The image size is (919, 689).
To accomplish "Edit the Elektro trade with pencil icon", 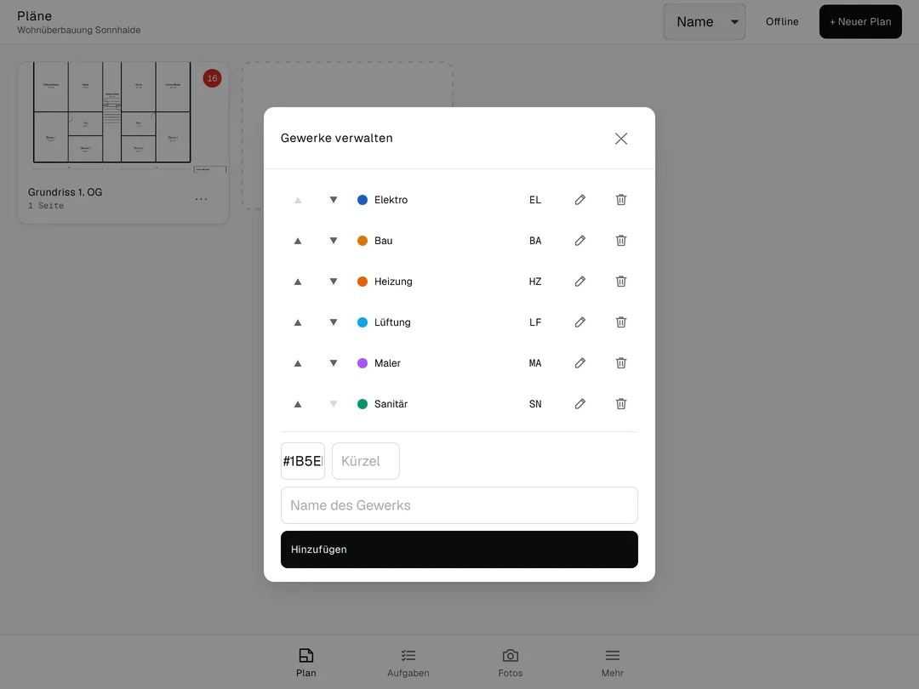I will [579, 200].
